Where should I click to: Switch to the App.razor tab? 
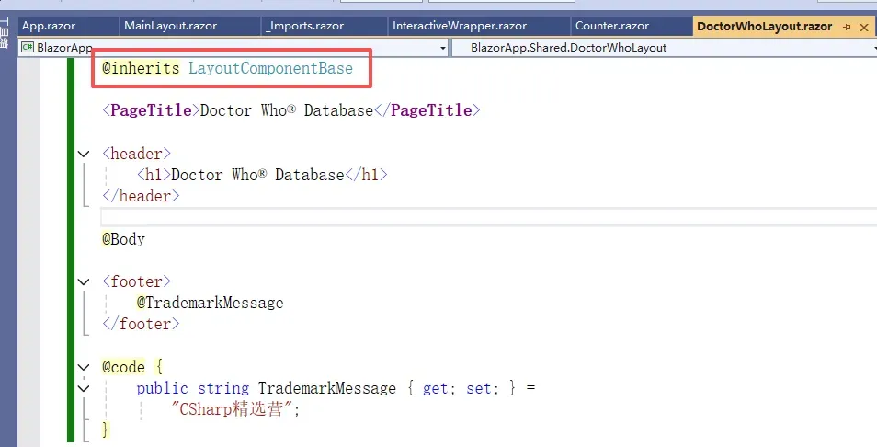(49, 26)
